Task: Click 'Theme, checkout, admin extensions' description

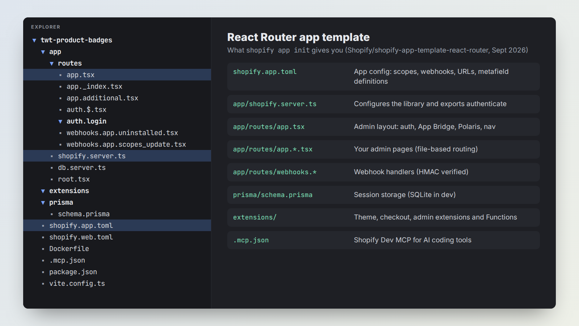Action: (x=435, y=217)
